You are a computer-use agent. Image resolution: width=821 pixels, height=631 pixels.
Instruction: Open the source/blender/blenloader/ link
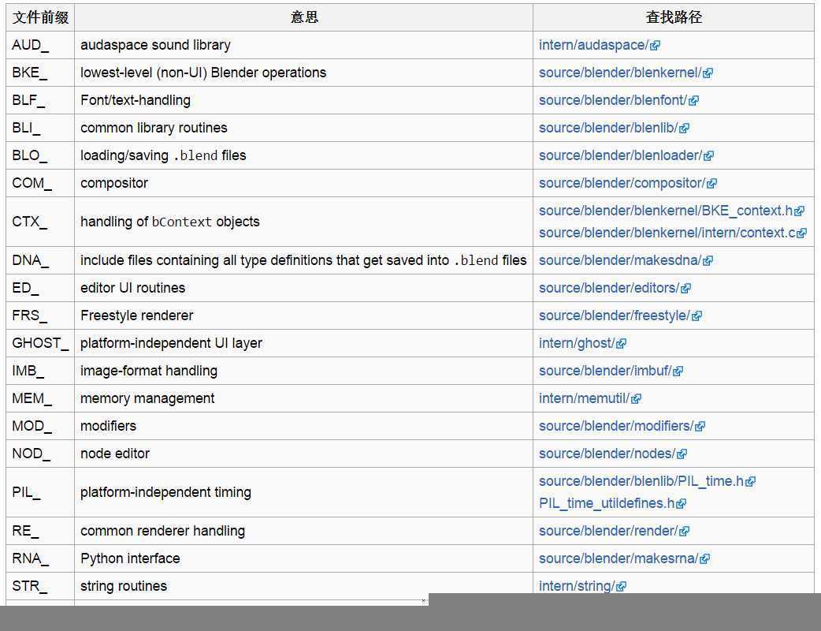pos(620,155)
